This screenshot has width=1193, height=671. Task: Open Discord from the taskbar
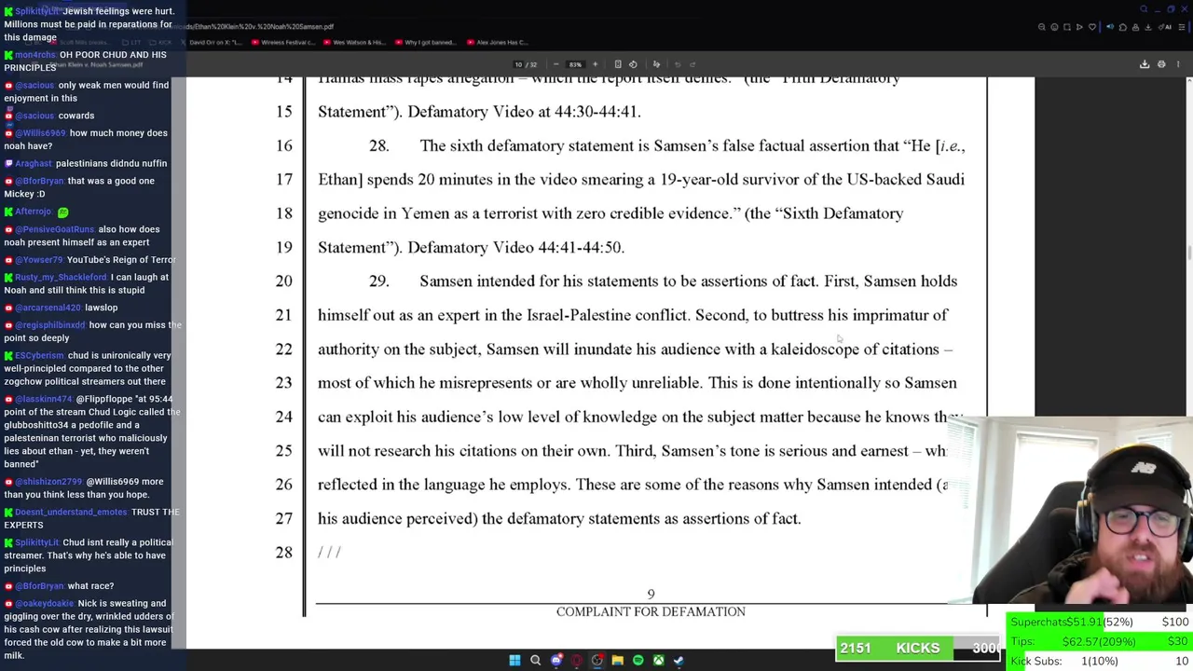coord(556,661)
